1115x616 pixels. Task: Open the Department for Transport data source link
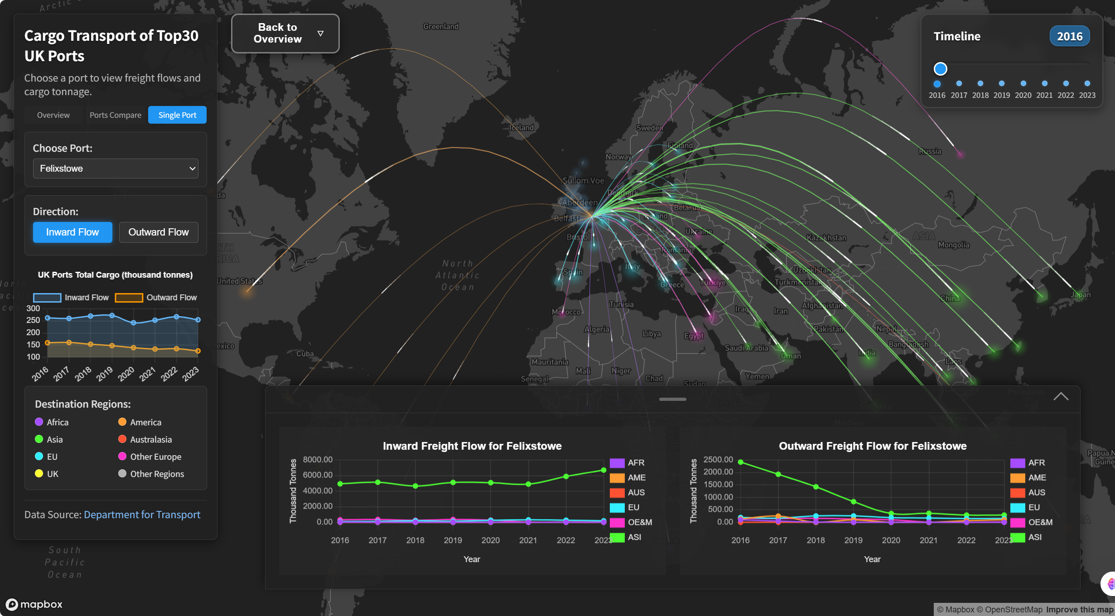tap(142, 514)
